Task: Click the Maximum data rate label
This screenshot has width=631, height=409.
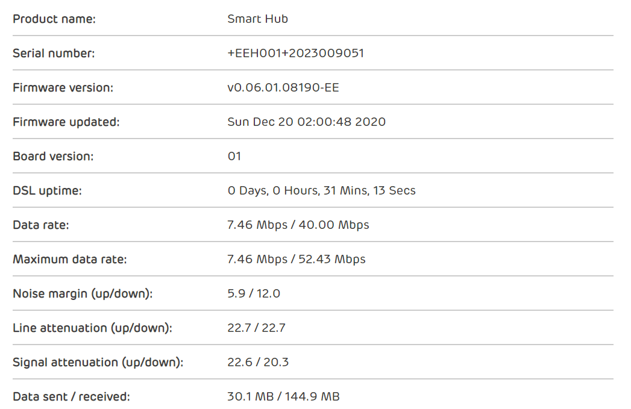Action: pos(70,260)
